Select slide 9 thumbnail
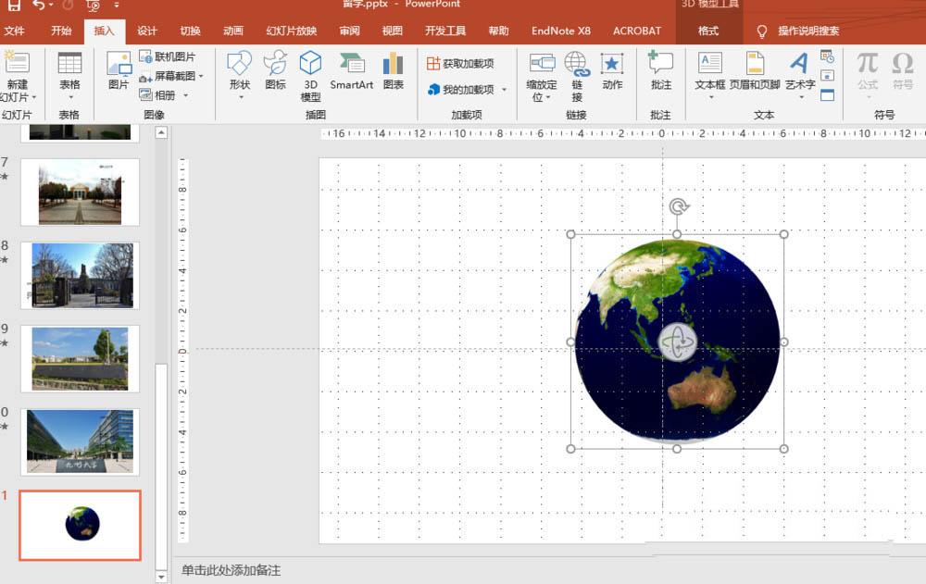Image resolution: width=926 pixels, height=584 pixels. pos(80,358)
